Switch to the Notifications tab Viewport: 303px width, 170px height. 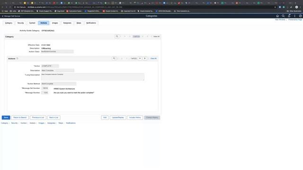point(91,23)
